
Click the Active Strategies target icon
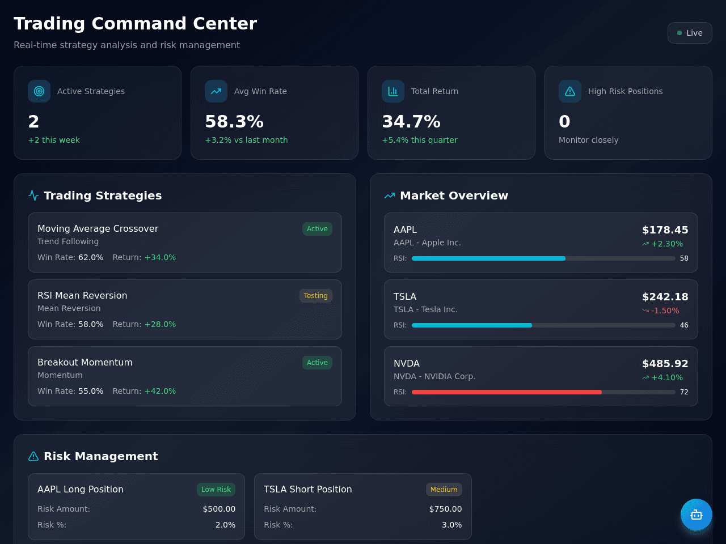[39, 91]
